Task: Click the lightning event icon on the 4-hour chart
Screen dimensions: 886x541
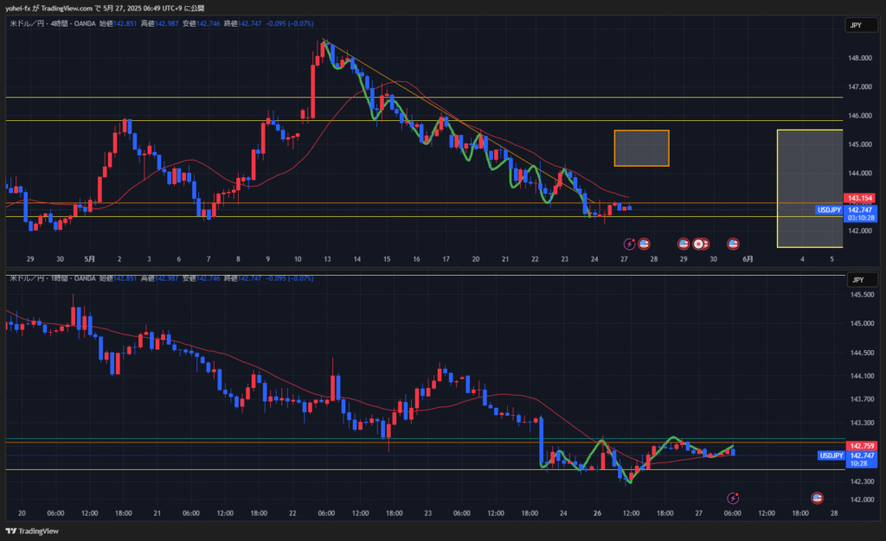Action: [631, 244]
